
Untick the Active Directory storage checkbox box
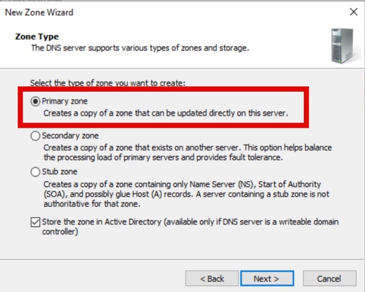click(x=35, y=222)
